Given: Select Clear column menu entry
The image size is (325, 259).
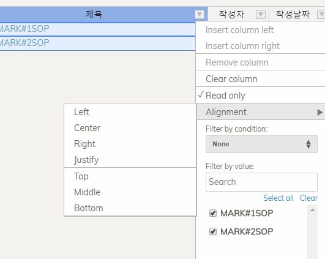Looking at the screenshot, I should [260, 79].
